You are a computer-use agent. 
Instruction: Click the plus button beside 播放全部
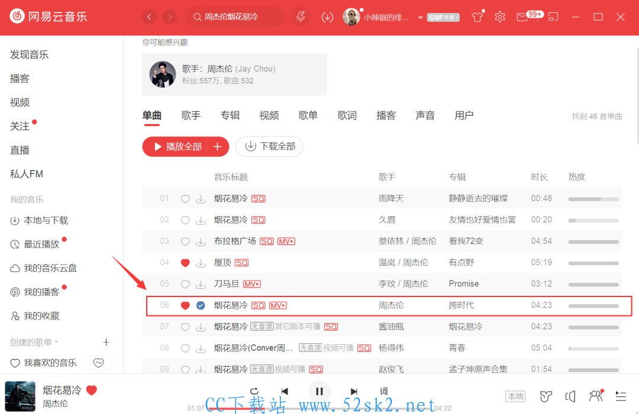pos(218,146)
